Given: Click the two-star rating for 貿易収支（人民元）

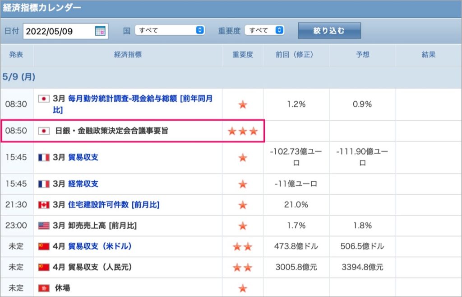Looking at the screenshot, I should 242,268.
